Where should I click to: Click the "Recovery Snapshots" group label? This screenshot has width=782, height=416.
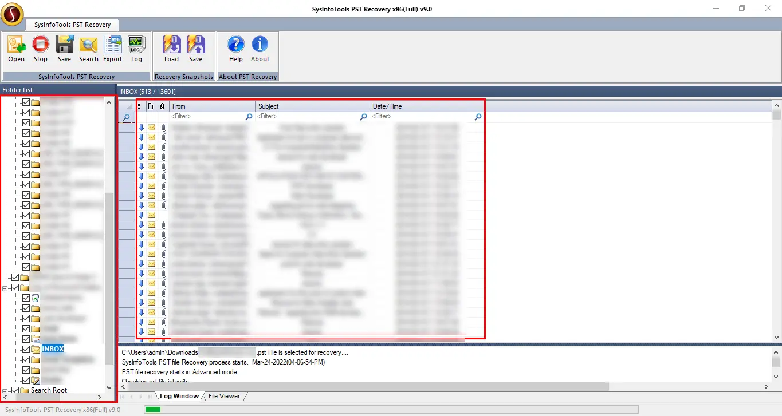pos(183,77)
